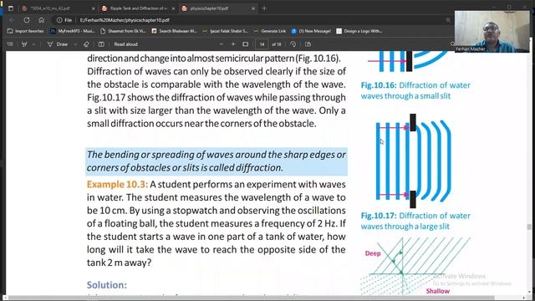The image size is (535, 301).
Task: Click the highlighted diffraction definition text
Action: pos(217,161)
